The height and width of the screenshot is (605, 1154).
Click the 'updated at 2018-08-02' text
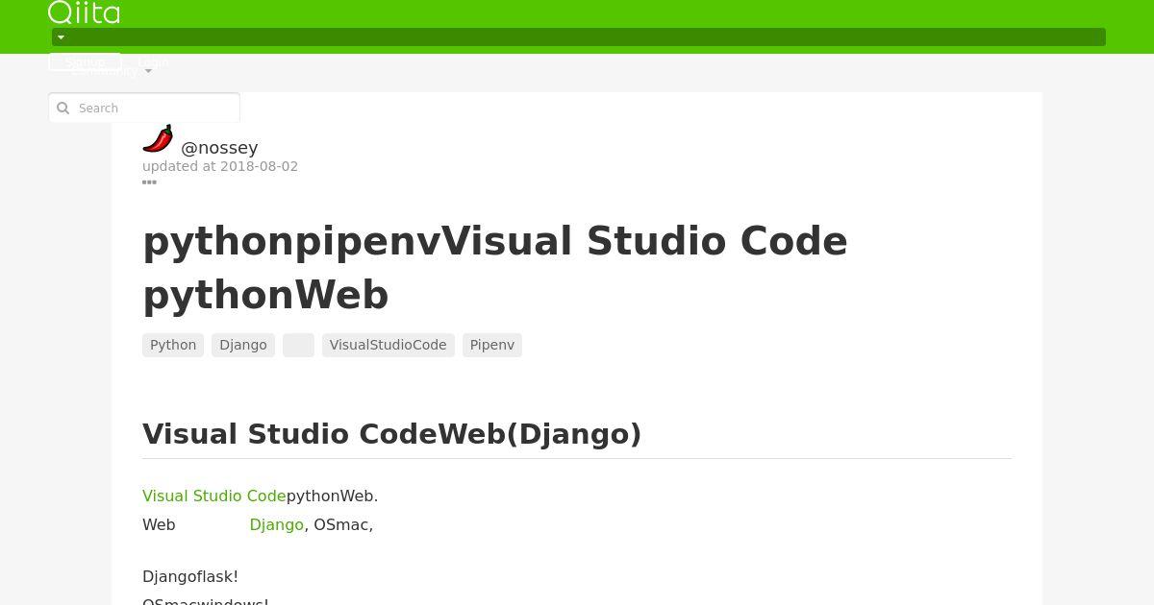pos(220,166)
